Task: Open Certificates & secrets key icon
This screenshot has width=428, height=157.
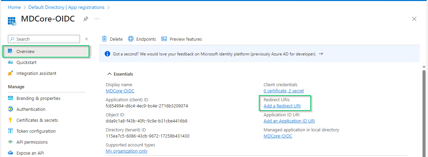Action: click(10, 120)
